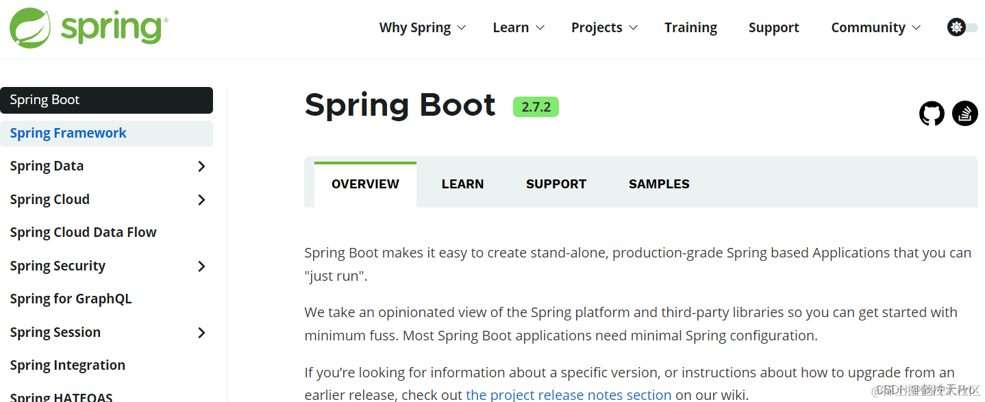Go to the Training page
The image size is (985, 402).
pyautogui.click(x=690, y=27)
